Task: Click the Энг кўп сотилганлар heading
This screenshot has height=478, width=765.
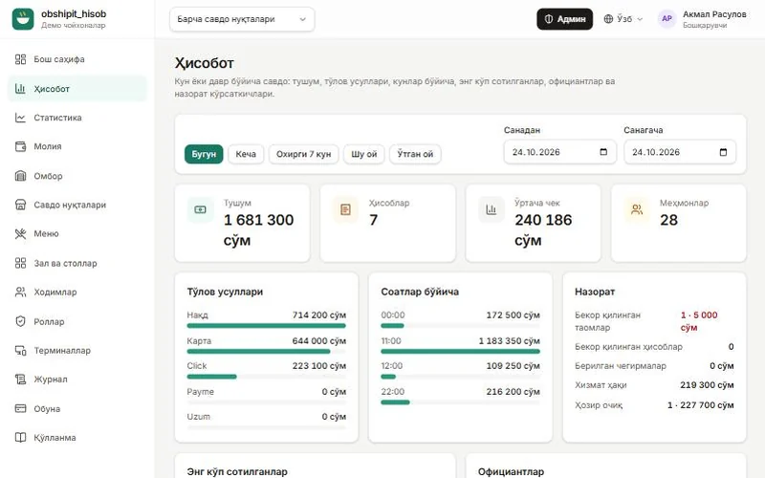Action: (x=237, y=471)
